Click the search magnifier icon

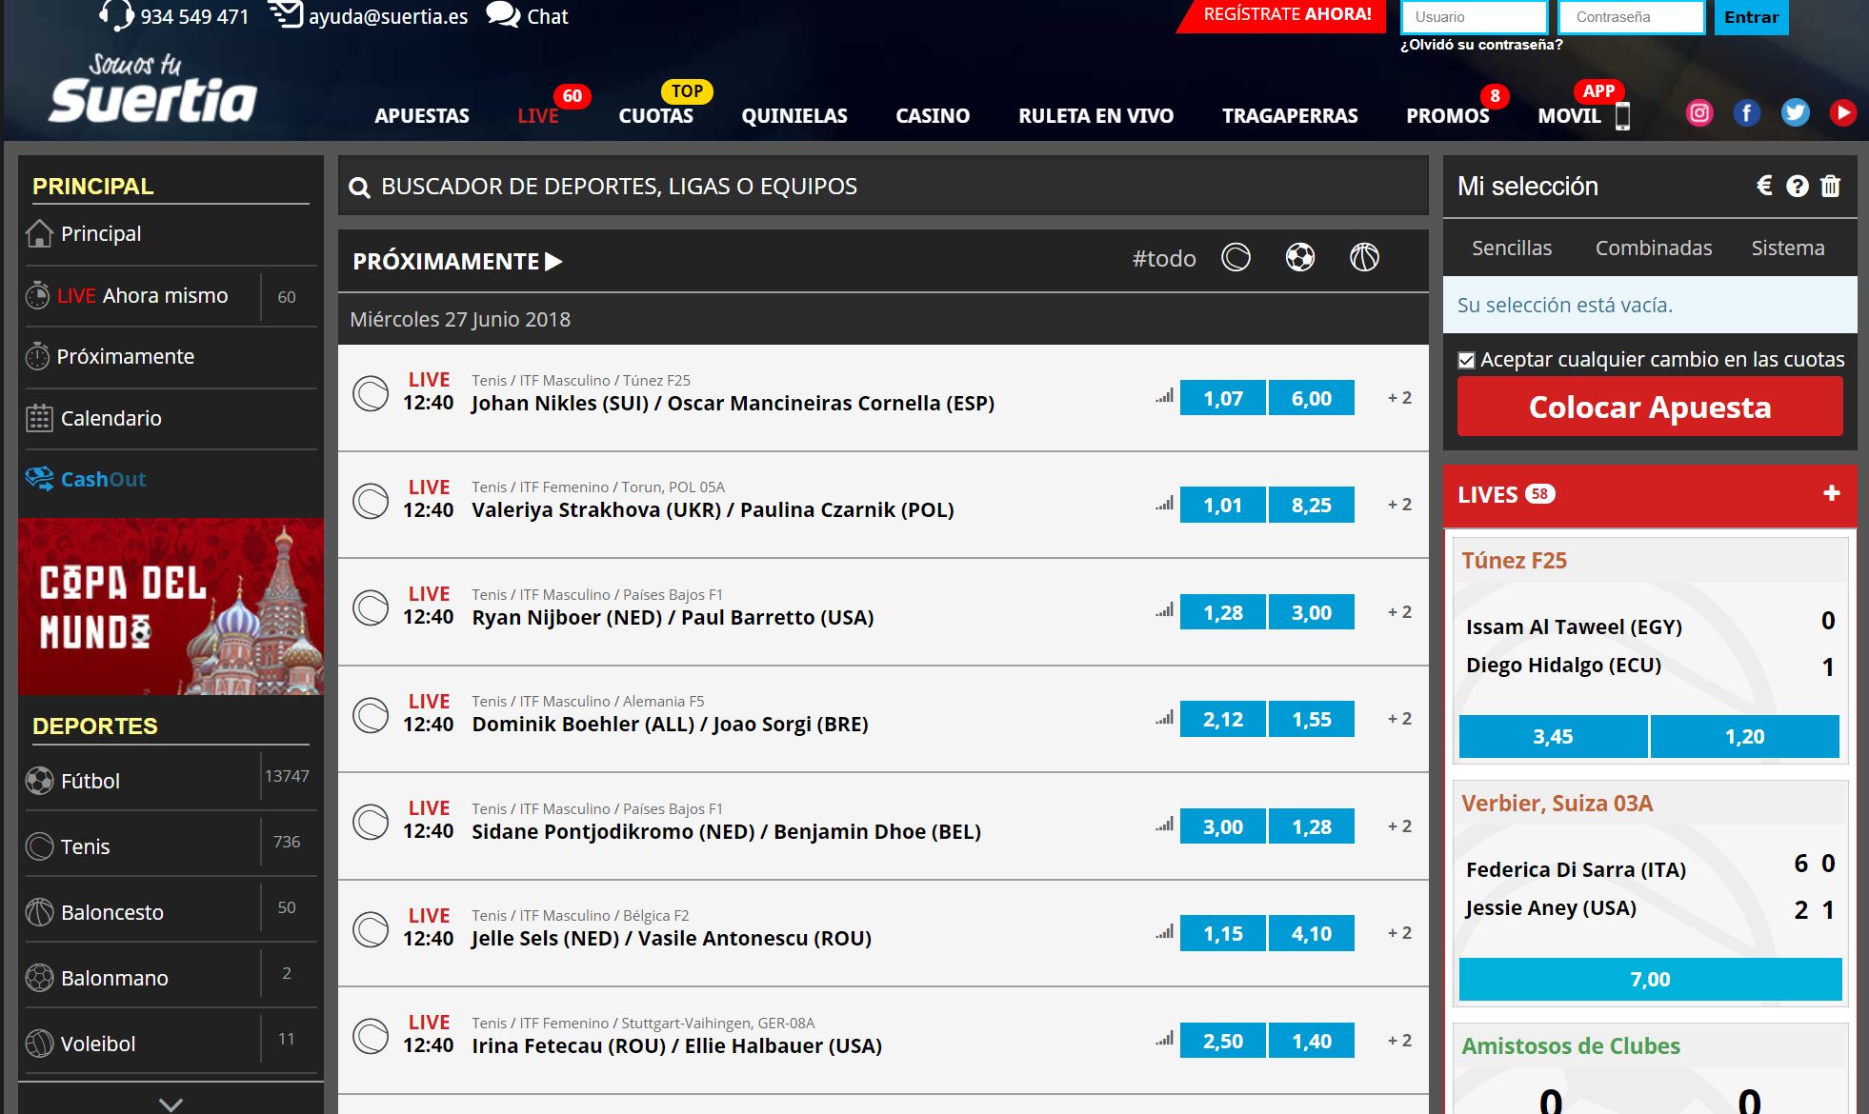359,188
